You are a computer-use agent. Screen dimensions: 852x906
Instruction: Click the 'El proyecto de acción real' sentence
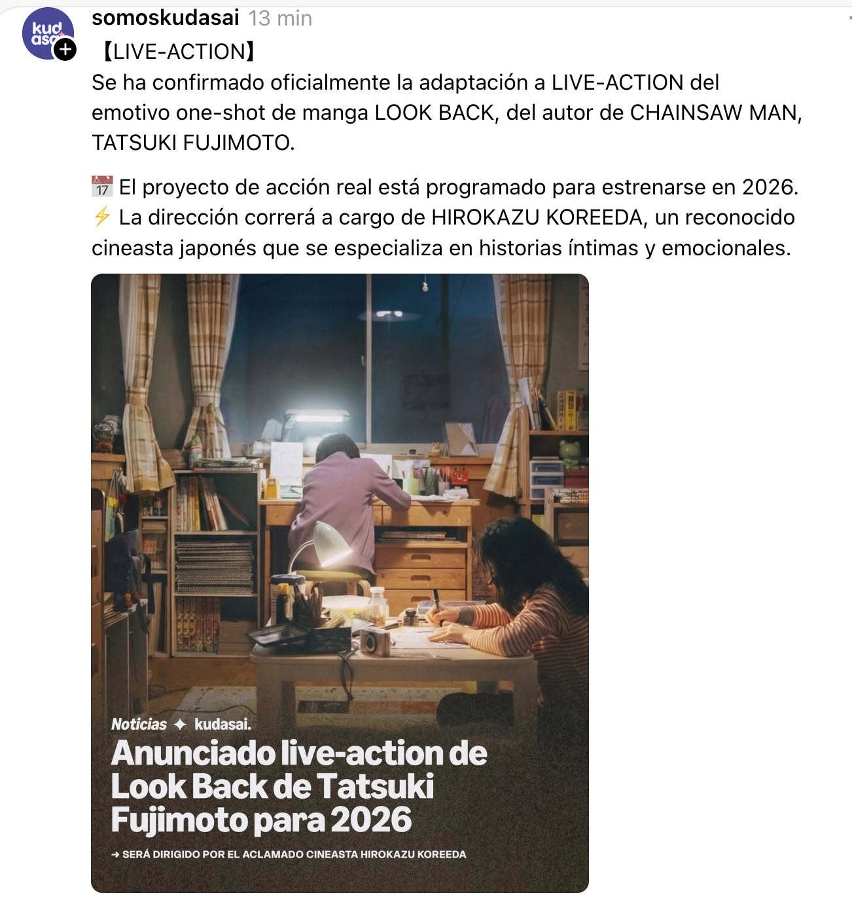458,187
